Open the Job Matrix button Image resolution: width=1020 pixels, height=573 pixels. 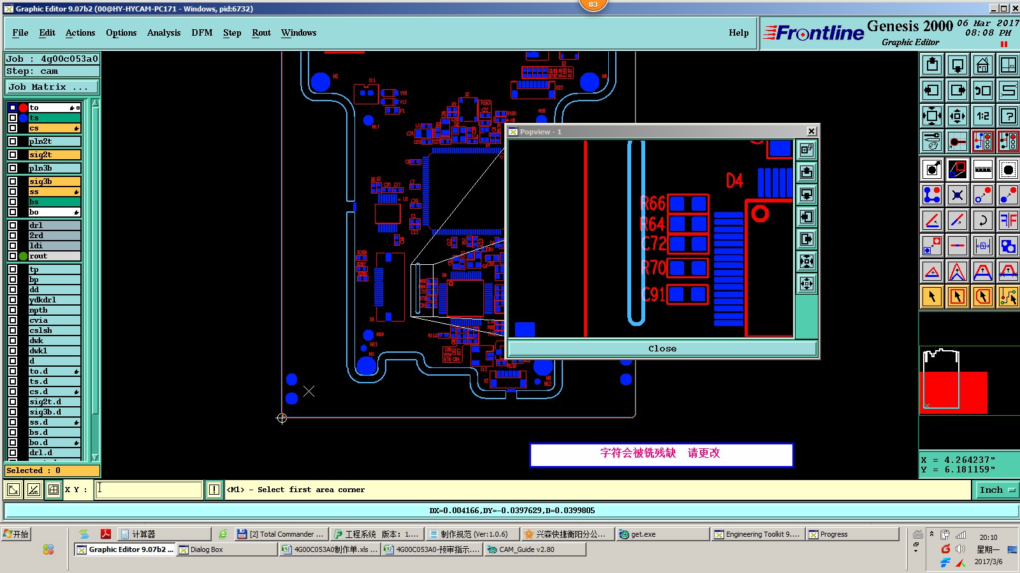coord(52,87)
